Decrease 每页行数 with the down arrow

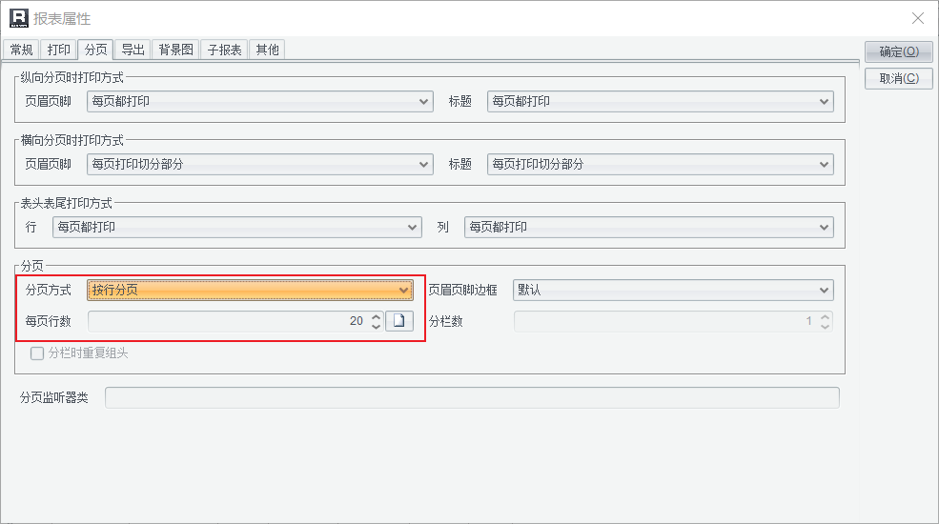point(376,327)
